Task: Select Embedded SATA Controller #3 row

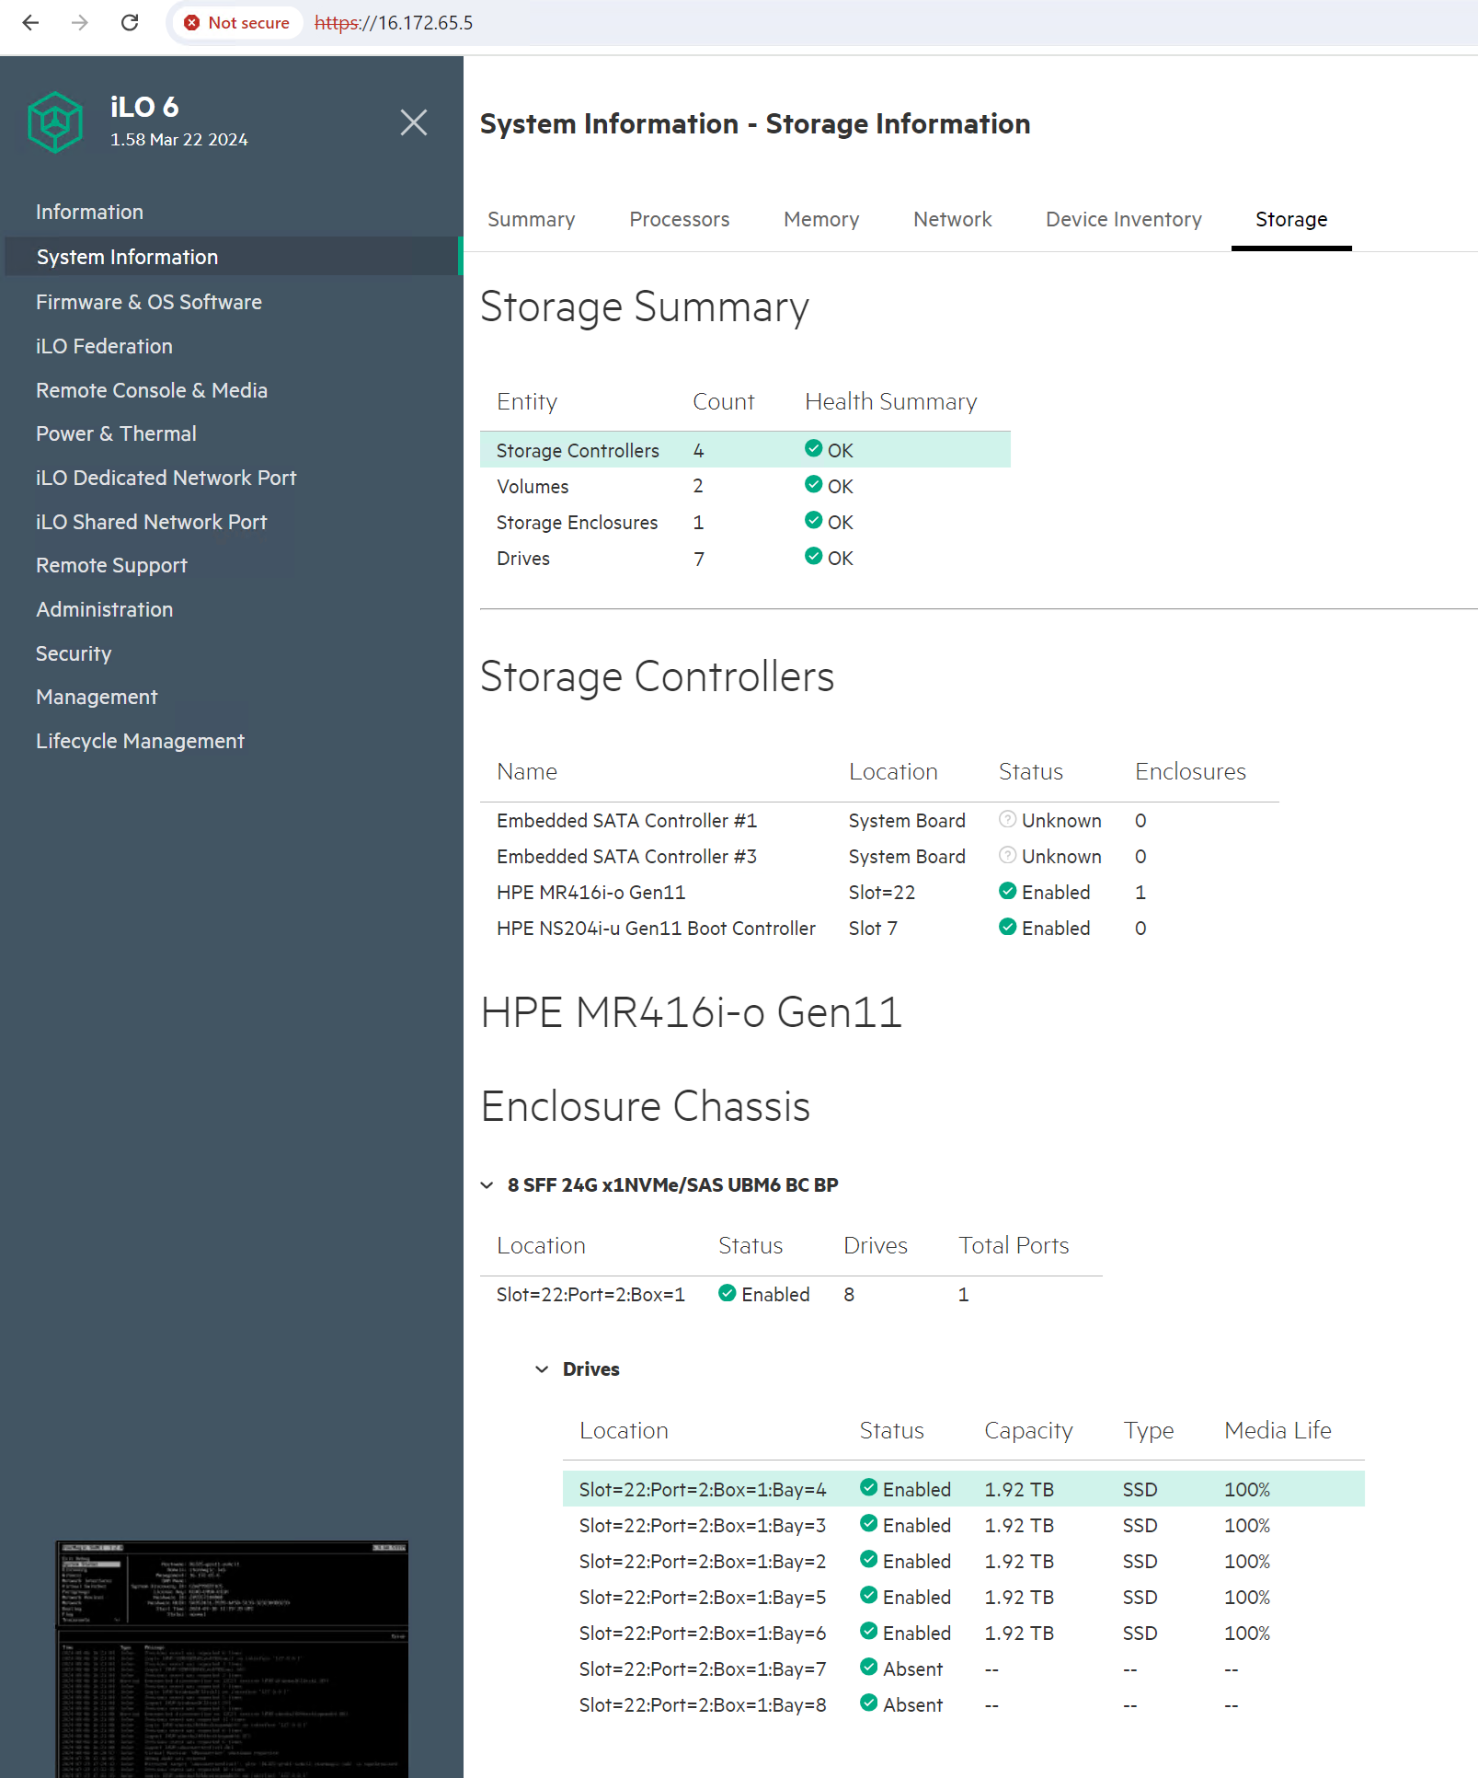Action: 879,856
